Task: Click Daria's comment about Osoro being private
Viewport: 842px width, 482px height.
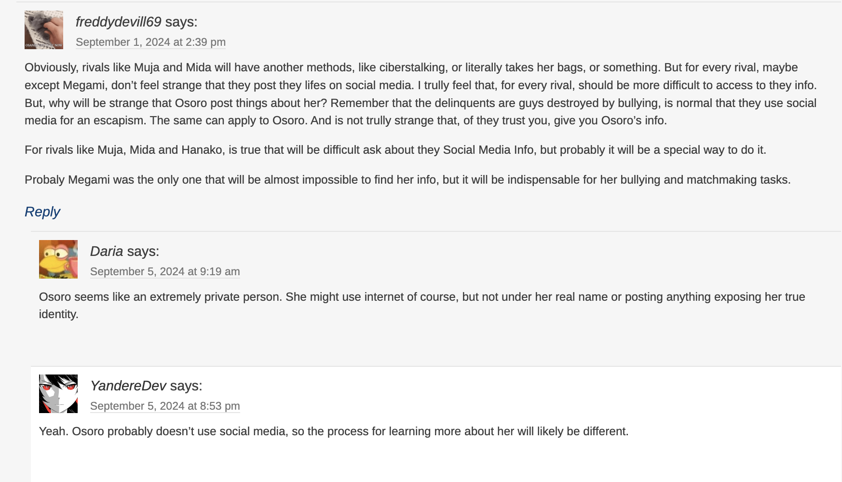Action: (422, 297)
